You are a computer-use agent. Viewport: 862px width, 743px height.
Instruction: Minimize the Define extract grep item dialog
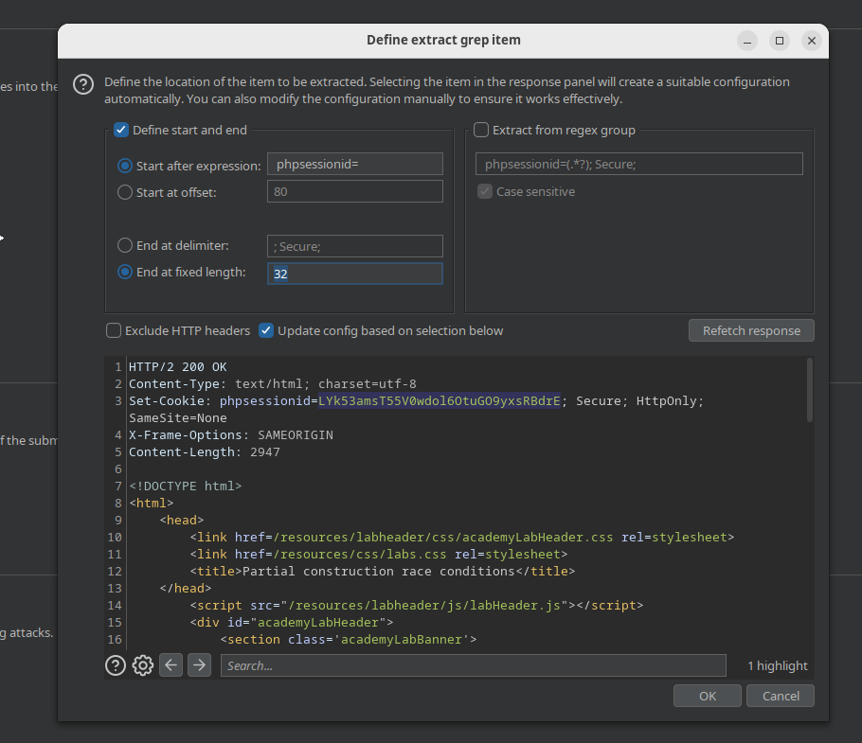[747, 41]
